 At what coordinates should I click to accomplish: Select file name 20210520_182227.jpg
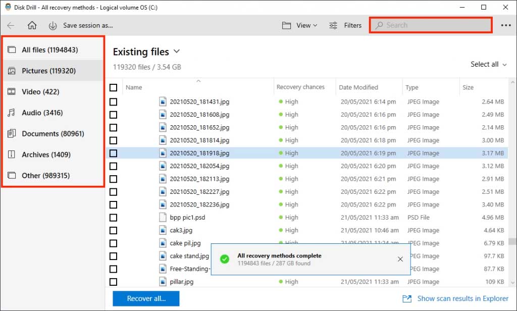pos(199,192)
